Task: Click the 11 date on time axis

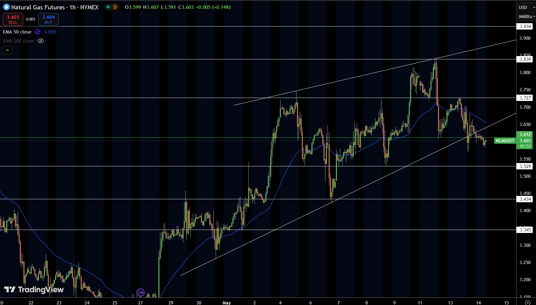Action: [x=420, y=303]
